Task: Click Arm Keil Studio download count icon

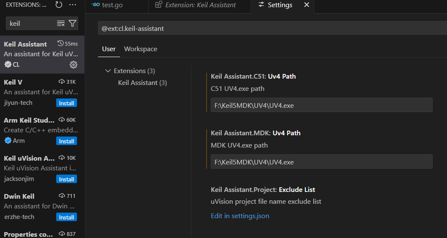Action: click(x=62, y=120)
